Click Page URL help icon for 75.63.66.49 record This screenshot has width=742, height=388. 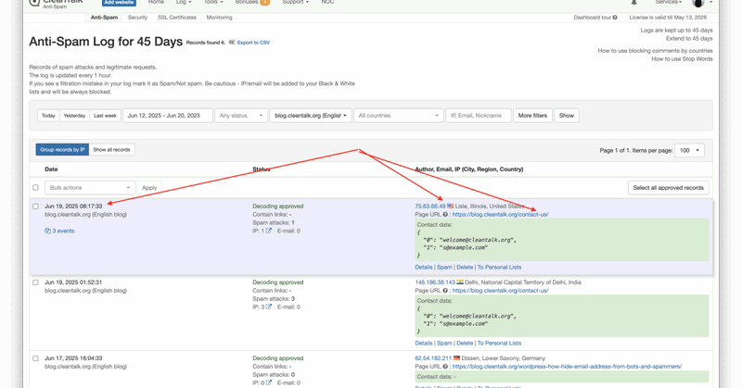(445, 215)
